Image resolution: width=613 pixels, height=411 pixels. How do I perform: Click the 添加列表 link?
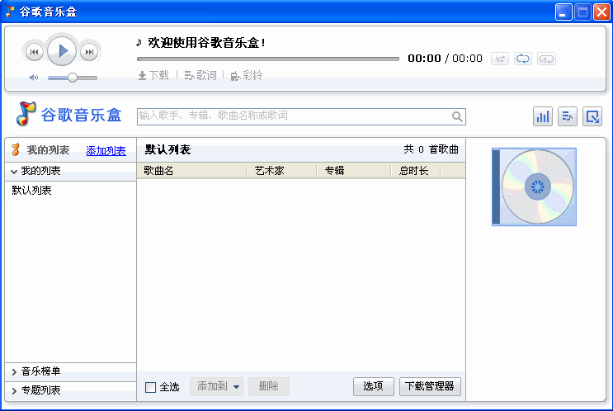point(106,150)
